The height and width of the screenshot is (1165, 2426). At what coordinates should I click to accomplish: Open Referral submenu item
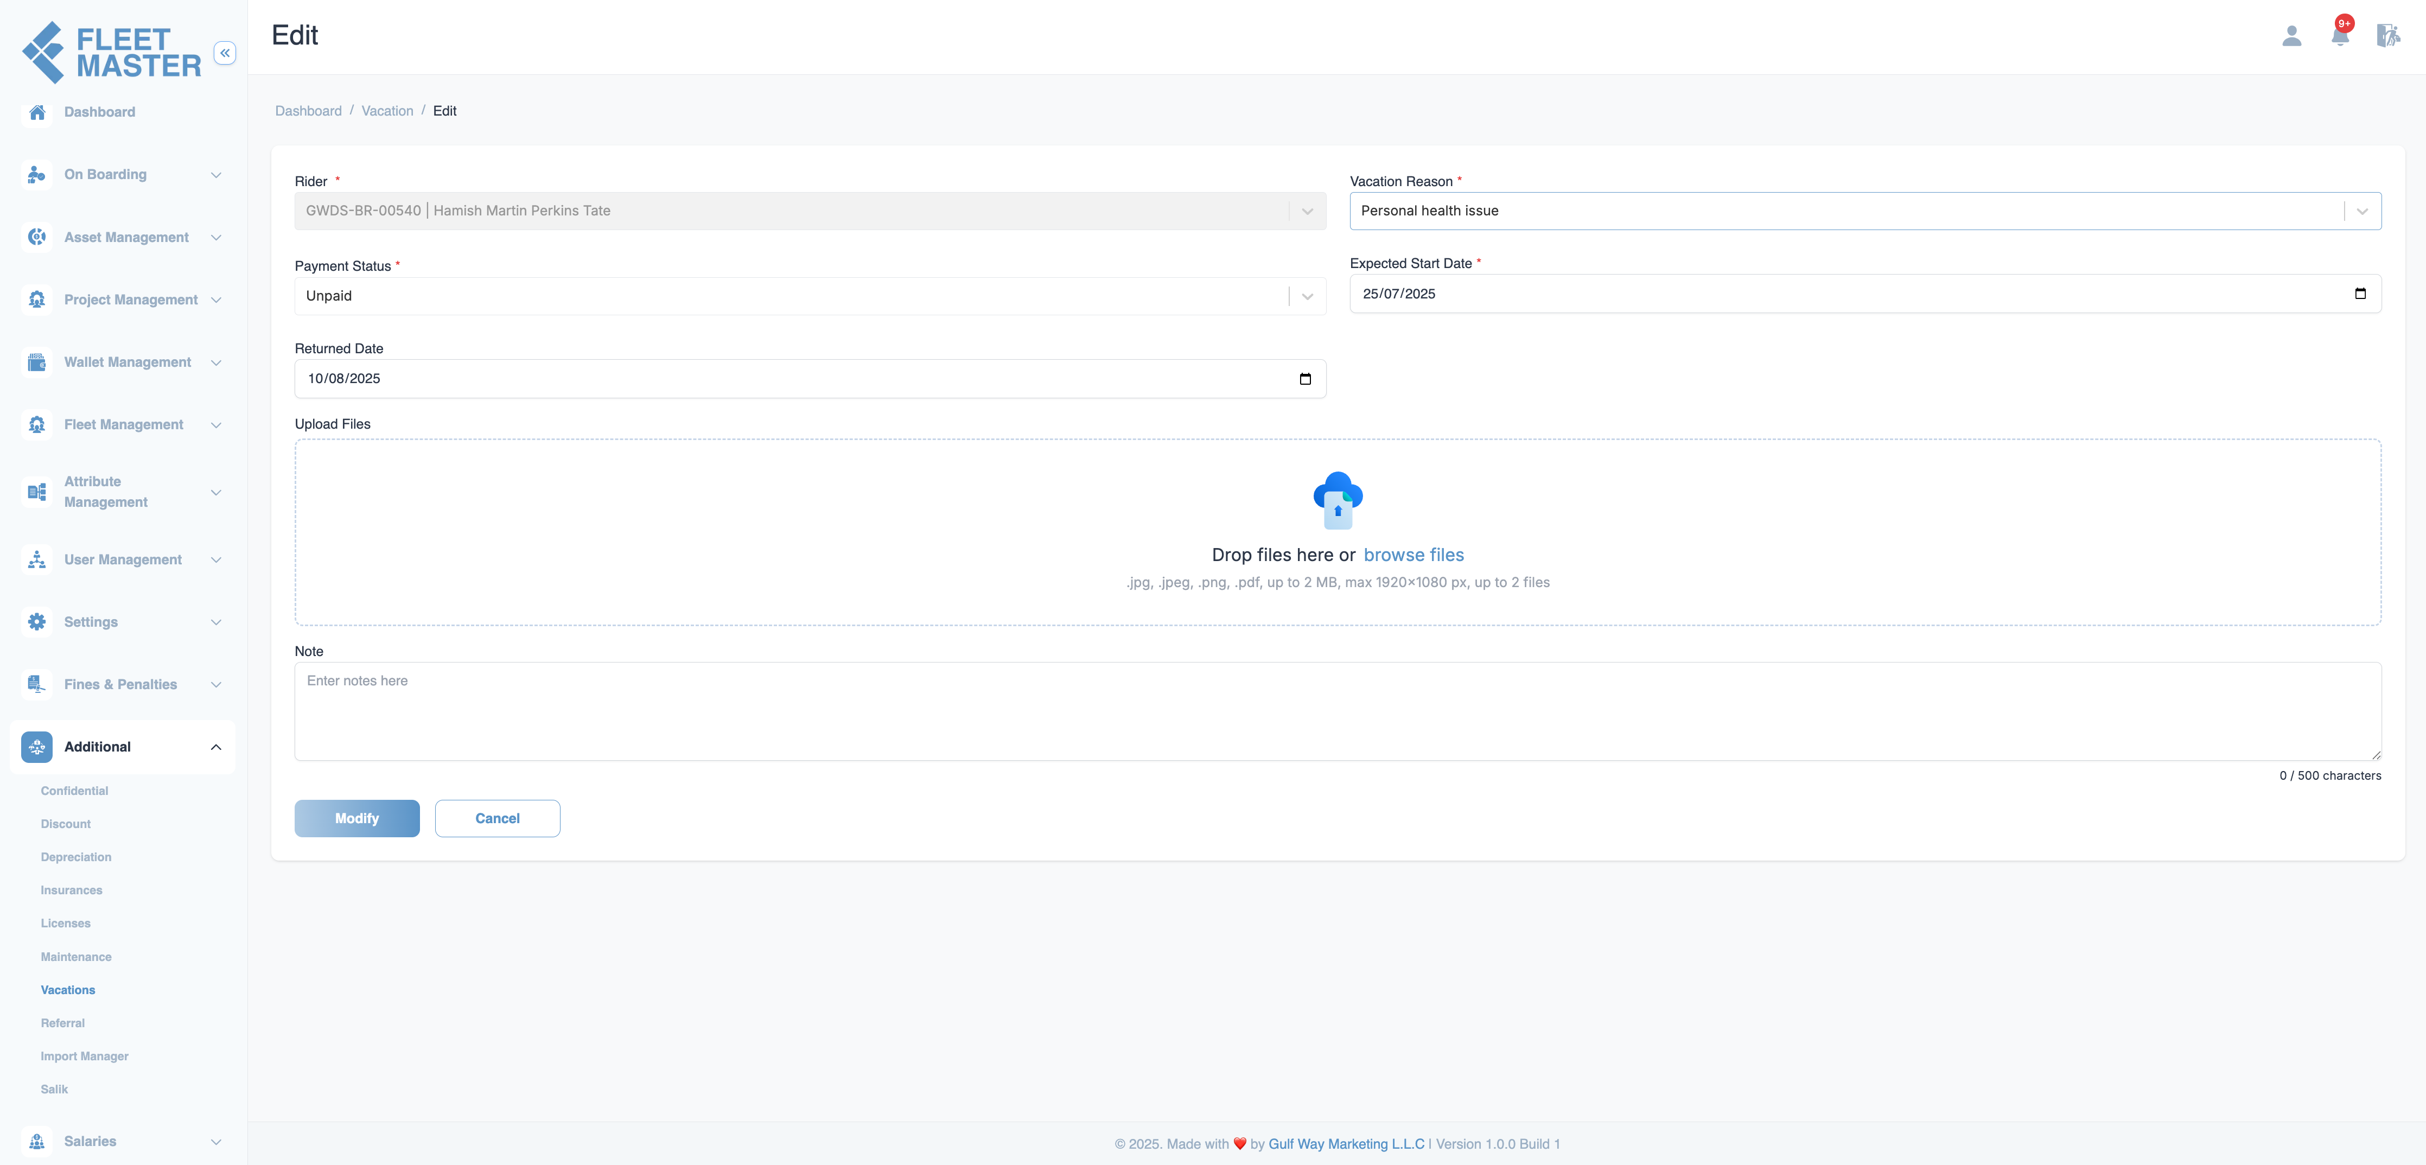[63, 1023]
